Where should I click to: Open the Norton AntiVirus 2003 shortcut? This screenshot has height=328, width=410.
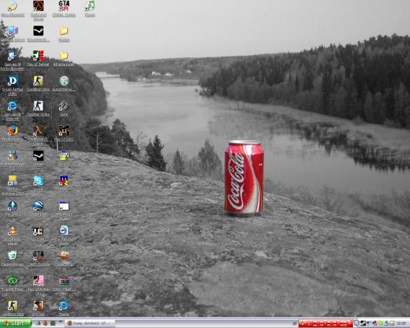[x=12, y=181]
